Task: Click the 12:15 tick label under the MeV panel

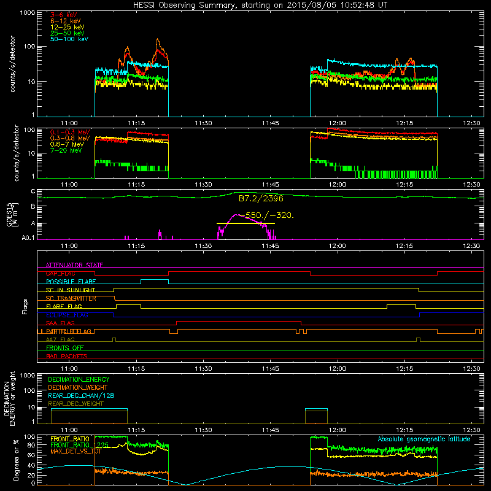Action: (x=404, y=185)
